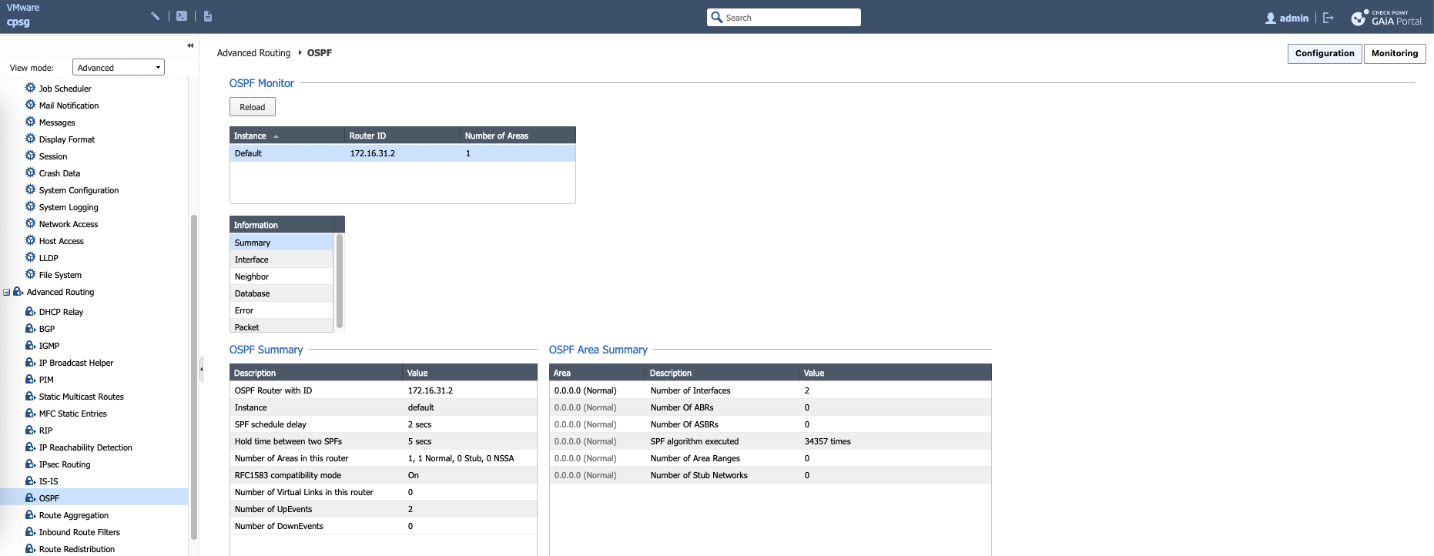
Task: Switch to the Configuration tab
Action: [1324, 53]
